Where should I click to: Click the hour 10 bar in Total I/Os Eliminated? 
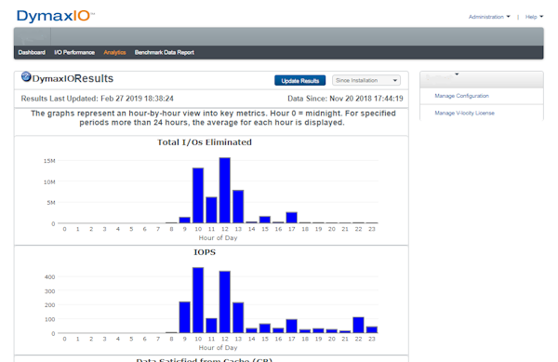(198, 195)
